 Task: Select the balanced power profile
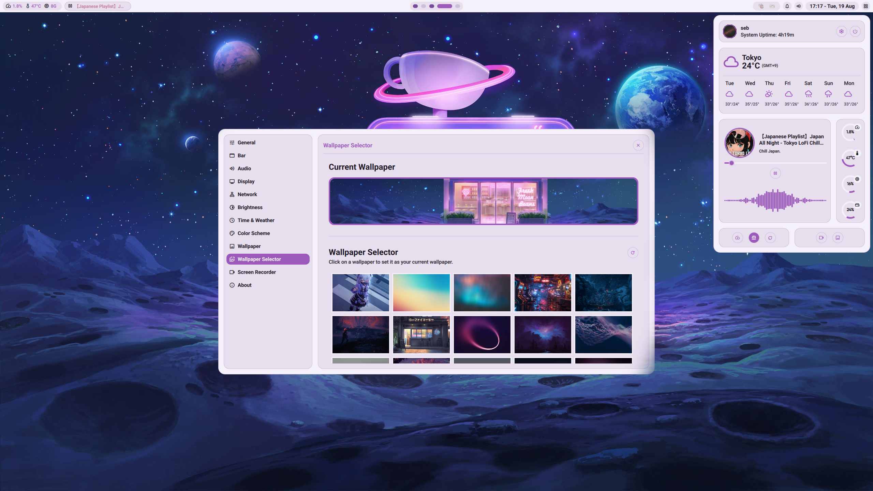pyautogui.click(x=754, y=238)
